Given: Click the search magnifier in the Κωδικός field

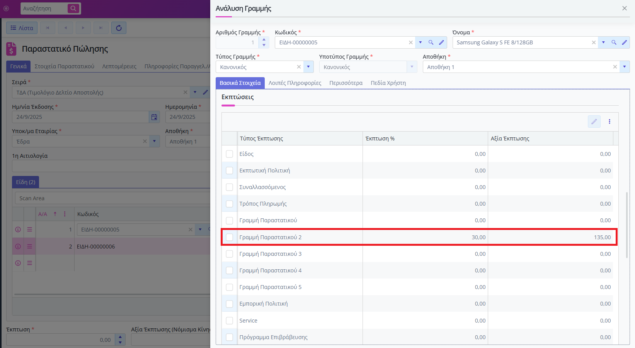Looking at the screenshot, I should pos(431,42).
